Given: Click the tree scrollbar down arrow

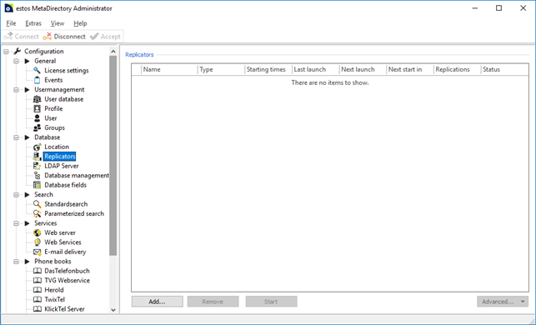Looking at the screenshot, I should [113, 310].
